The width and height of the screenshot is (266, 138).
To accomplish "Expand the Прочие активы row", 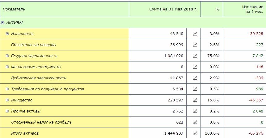I will [x=7, y=111].
